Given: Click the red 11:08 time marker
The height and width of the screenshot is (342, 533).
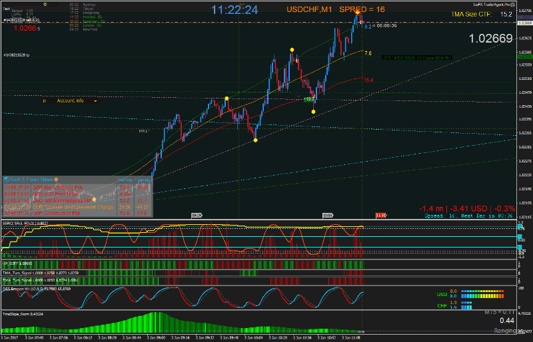Looking at the screenshot, I should click(381, 216).
